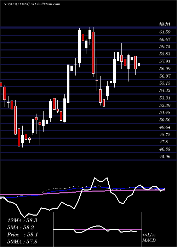Click the 5MA : 58.2 readout

pyautogui.click(x=21, y=228)
